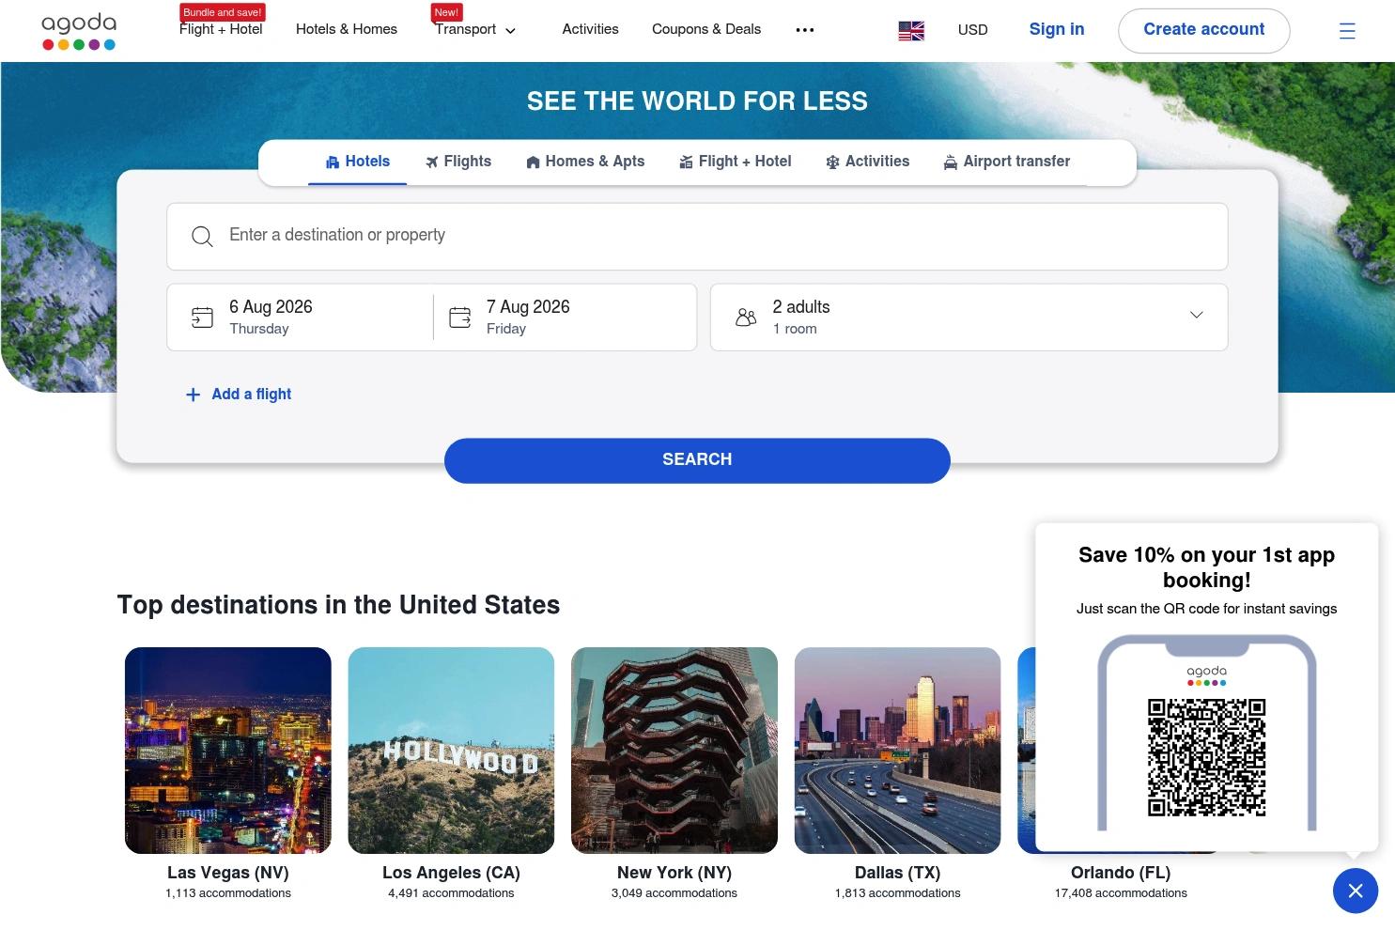The height and width of the screenshot is (930, 1395).
Task: Click the '1,113 accommodations' text
Action: pos(228,893)
